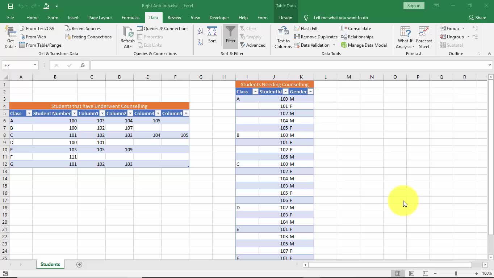
Task: Sort ascending with the A to Z icon
Action: click(201, 32)
